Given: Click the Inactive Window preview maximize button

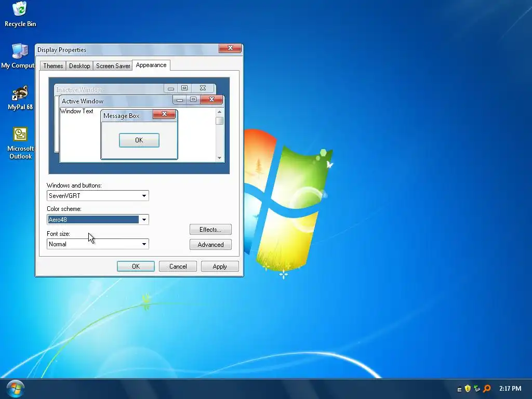Looking at the screenshot, I should coord(184,88).
